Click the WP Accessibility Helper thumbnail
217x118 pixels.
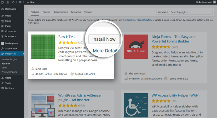pyautogui.click(x=136, y=105)
